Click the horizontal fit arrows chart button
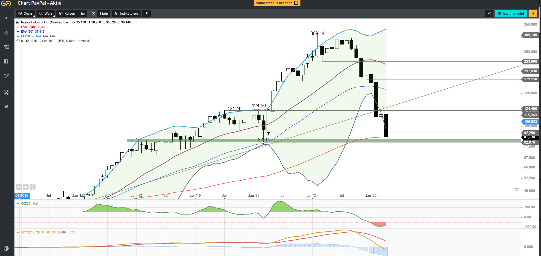 coord(19,187)
